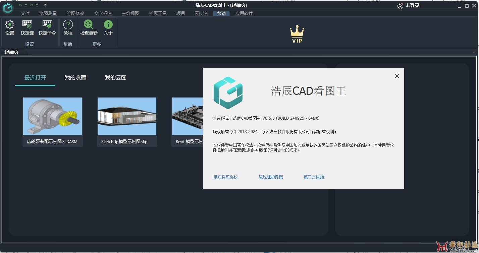Open the 用户许可协议 link
Viewport: 479px width, 253px height.
pos(226,177)
